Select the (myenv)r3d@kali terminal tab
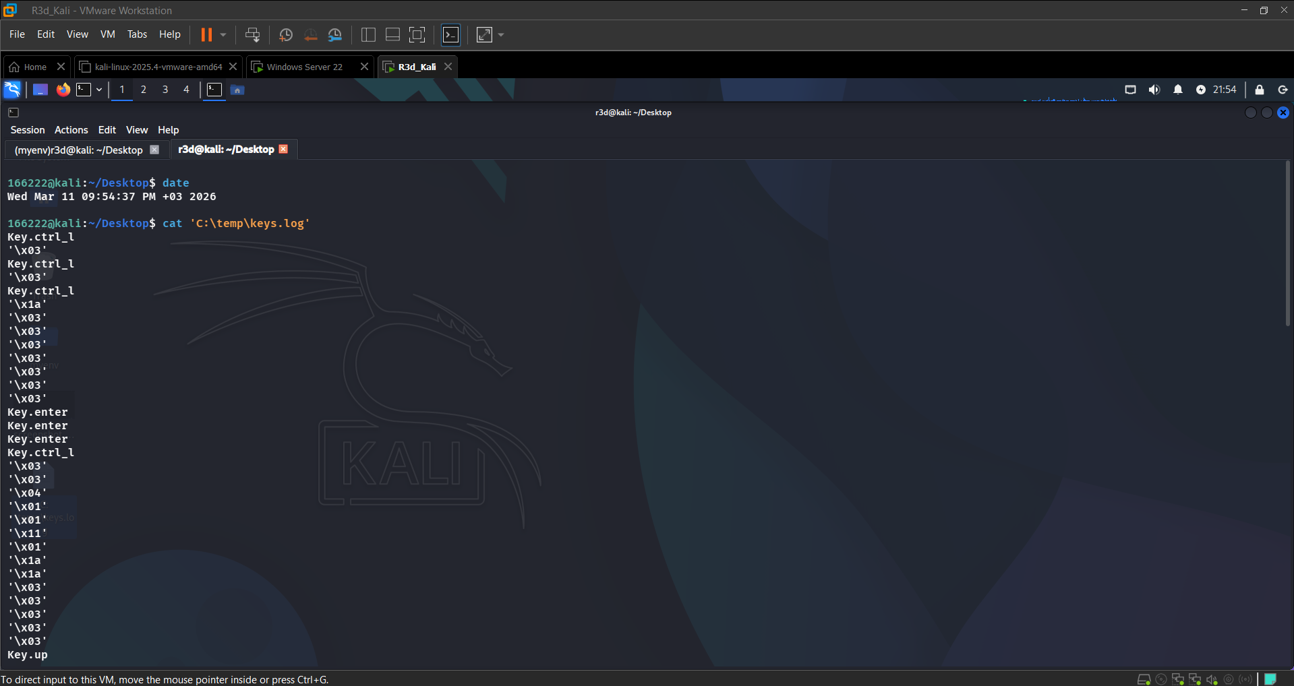 pos(79,150)
